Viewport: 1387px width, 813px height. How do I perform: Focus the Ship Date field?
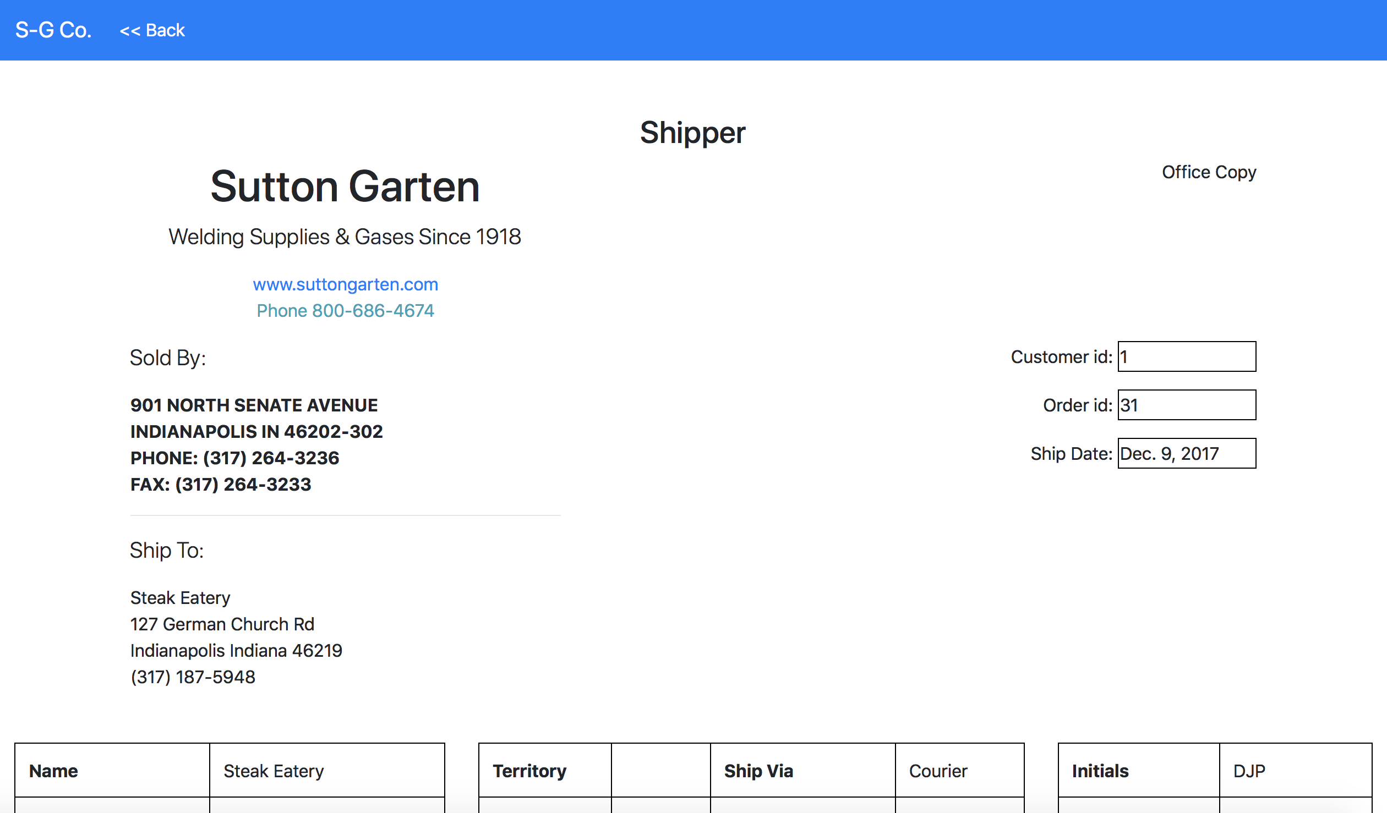[x=1186, y=454]
